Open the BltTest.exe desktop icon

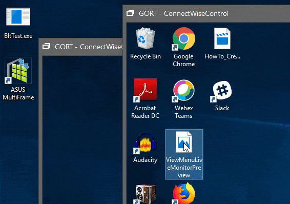(x=18, y=16)
